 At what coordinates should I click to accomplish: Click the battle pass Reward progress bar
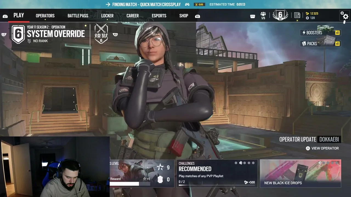pos(130,184)
